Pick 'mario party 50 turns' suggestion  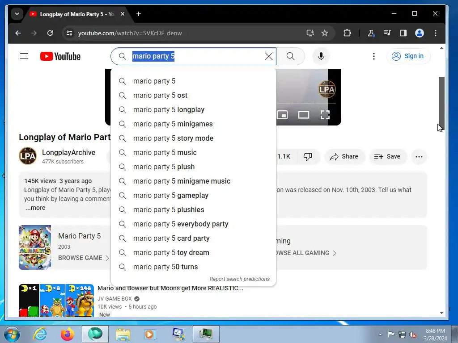coord(193,267)
